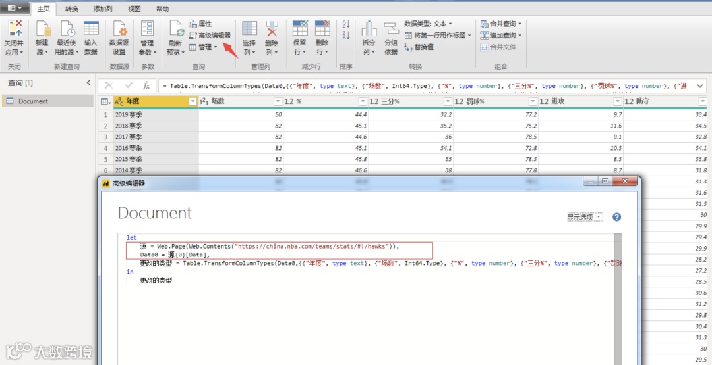Open Data Type: Text (数据类型) dropdown
The image size is (712, 365).
[x=429, y=24]
